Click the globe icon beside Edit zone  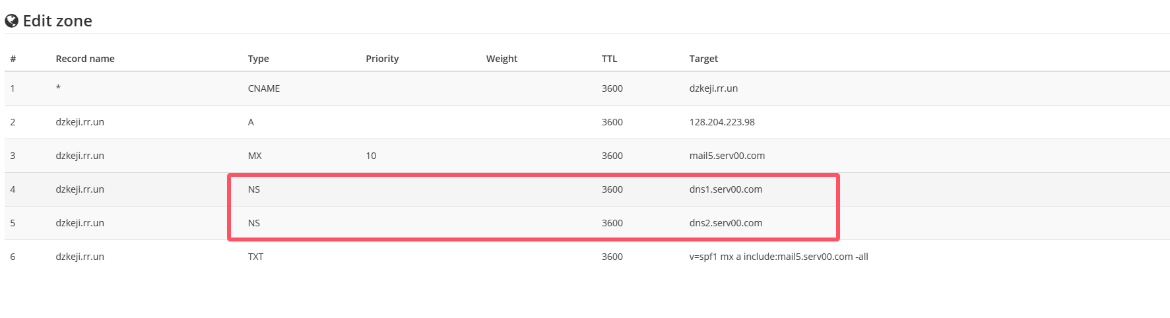pos(11,21)
